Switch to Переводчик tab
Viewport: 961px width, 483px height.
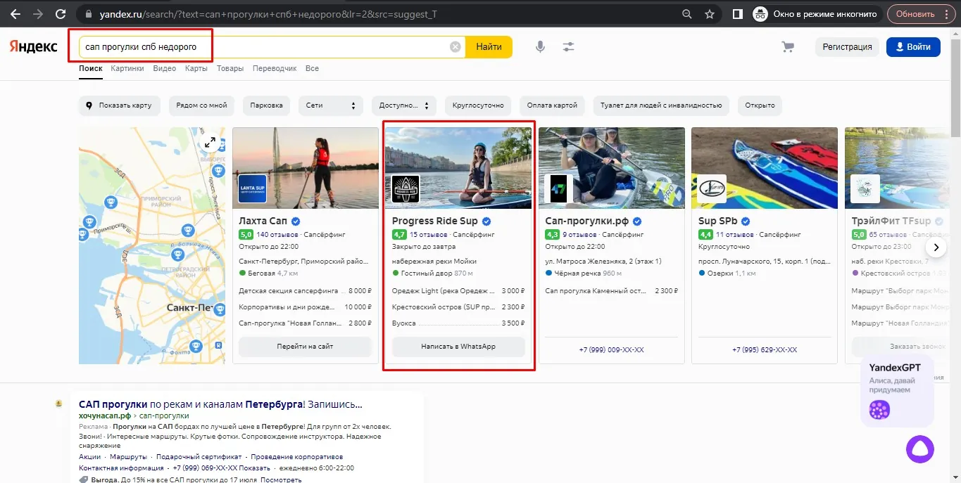click(x=275, y=68)
